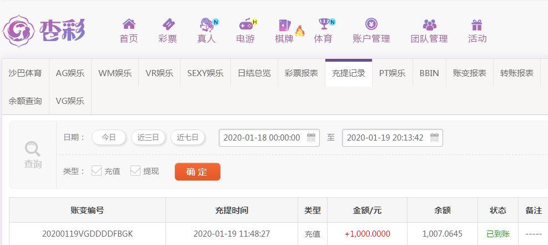
Task: Toggle the 提现 type checkbox
Action: 135,171
